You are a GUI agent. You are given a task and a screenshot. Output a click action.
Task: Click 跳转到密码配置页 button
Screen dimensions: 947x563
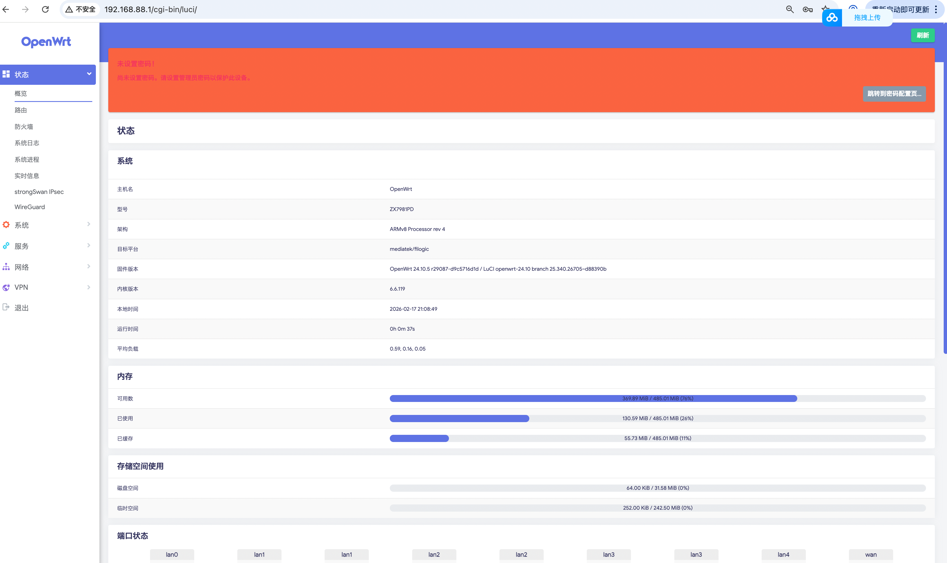(894, 94)
